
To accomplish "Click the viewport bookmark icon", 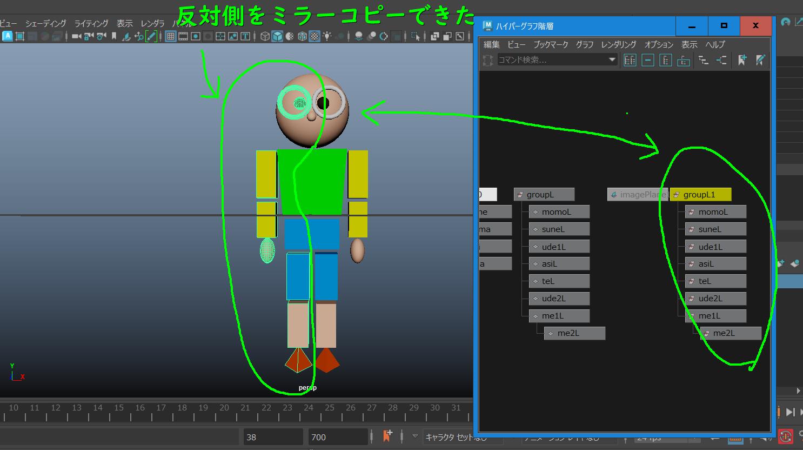I will 113,36.
